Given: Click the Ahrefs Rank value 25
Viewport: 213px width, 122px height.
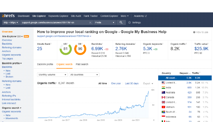Looking at the screenshot, I should click(x=39, y=48).
